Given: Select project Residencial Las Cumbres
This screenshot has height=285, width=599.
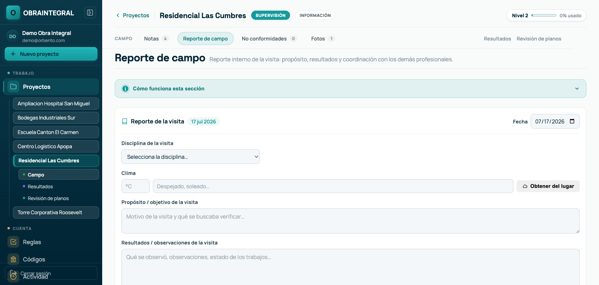Looking at the screenshot, I should tap(56, 160).
